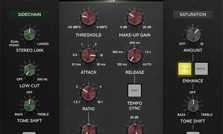Click the red knob under 20 dB label
This screenshot has width=223, height=134.
(x=134, y=130)
